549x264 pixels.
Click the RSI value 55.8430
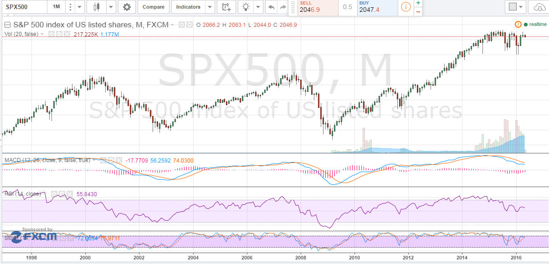(x=87, y=194)
